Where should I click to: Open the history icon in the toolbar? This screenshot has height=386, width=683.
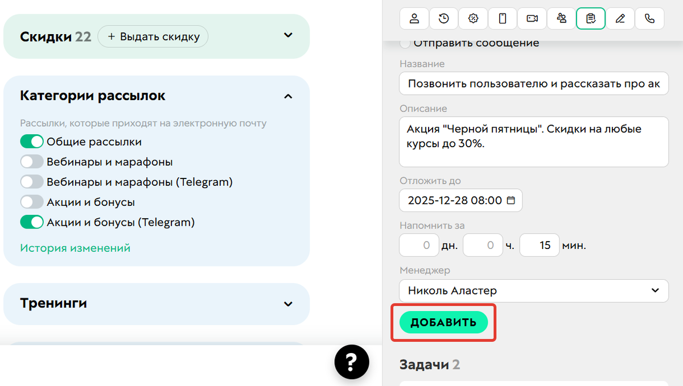pos(443,18)
